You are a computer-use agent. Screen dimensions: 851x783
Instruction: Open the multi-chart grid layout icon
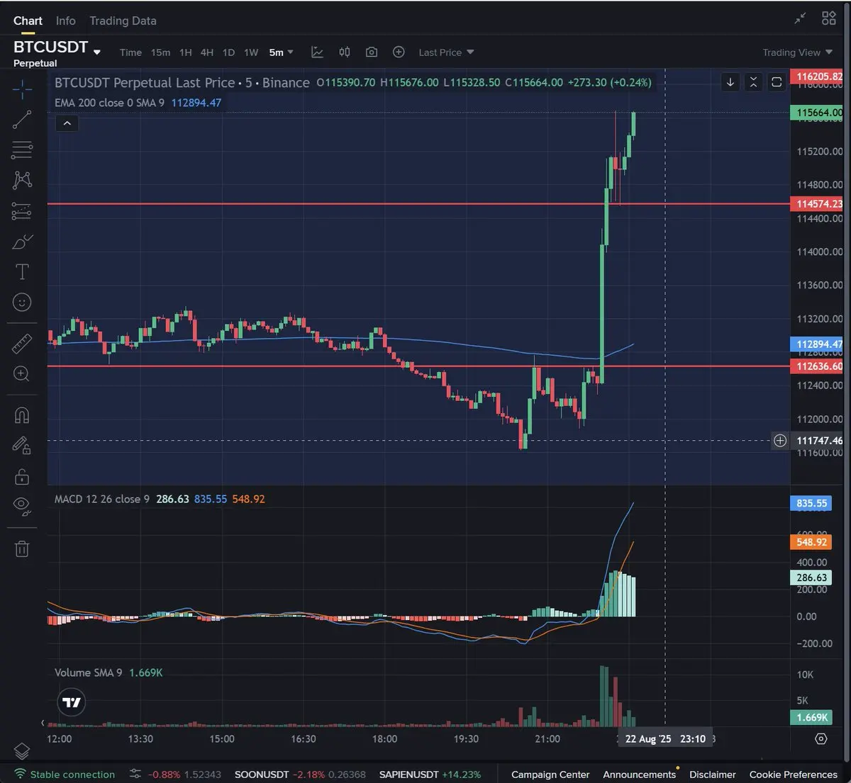(829, 18)
